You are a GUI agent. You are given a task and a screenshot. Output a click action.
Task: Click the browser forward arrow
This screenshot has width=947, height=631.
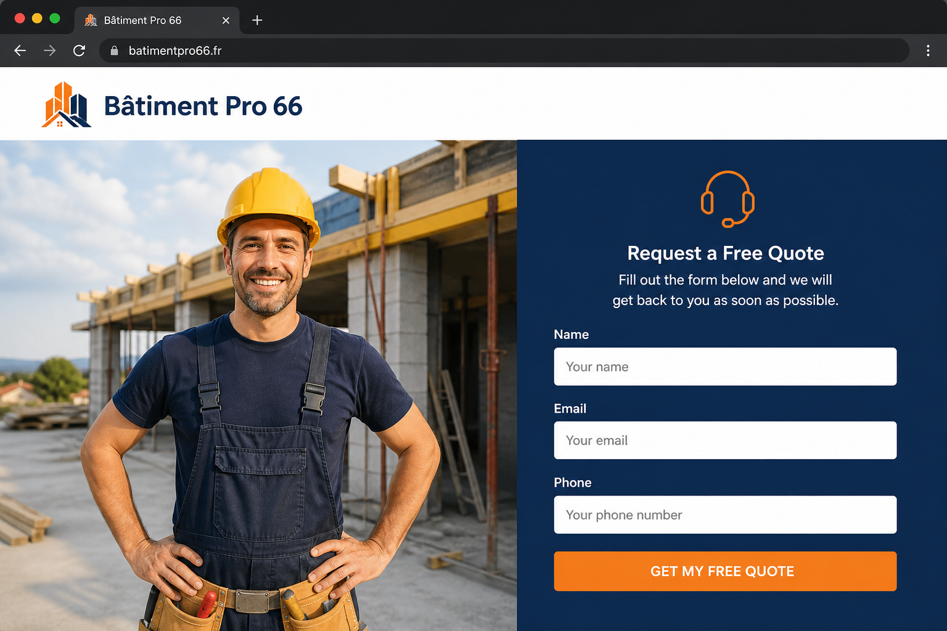pyautogui.click(x=49, y=51)
